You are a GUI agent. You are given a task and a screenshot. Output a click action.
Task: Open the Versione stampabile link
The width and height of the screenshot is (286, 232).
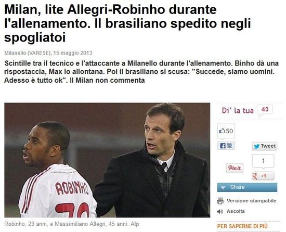pos(251,201)
